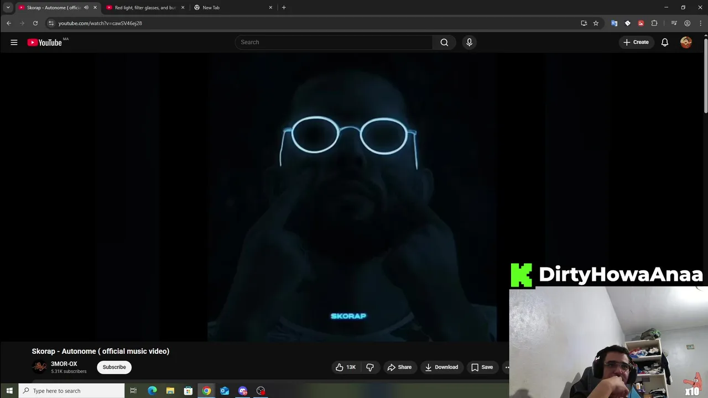Open the Chrome Extensions puzzle menu
The image size is (708, 398).
coord(654,23)
